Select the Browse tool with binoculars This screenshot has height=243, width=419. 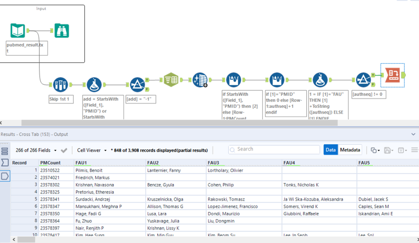coord(62,31)
